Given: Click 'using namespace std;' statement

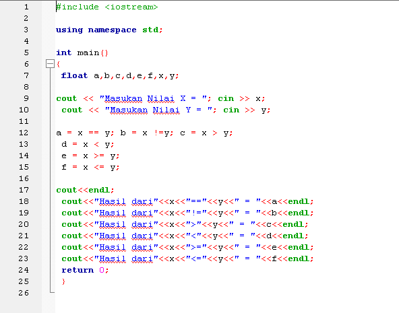Looking at the screenshot, I should 109,30.
